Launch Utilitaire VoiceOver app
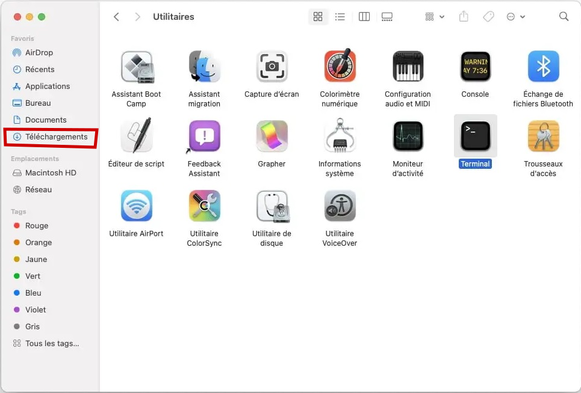 pyautogui.click(x=340, y=206)
